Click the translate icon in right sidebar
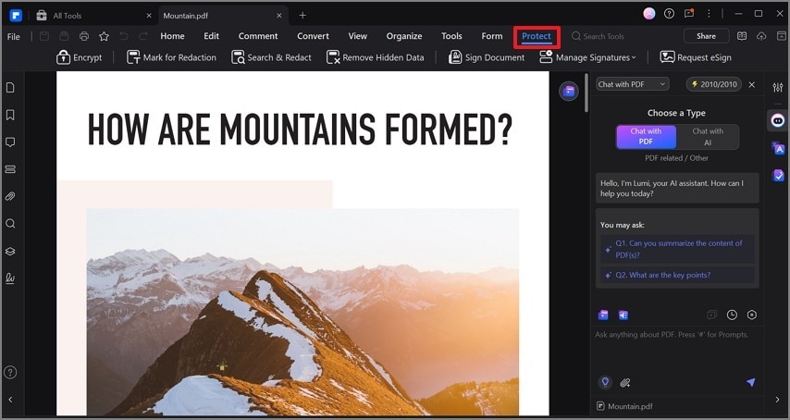Viewport: 790px width, 420px height. (x=778, y=148)
